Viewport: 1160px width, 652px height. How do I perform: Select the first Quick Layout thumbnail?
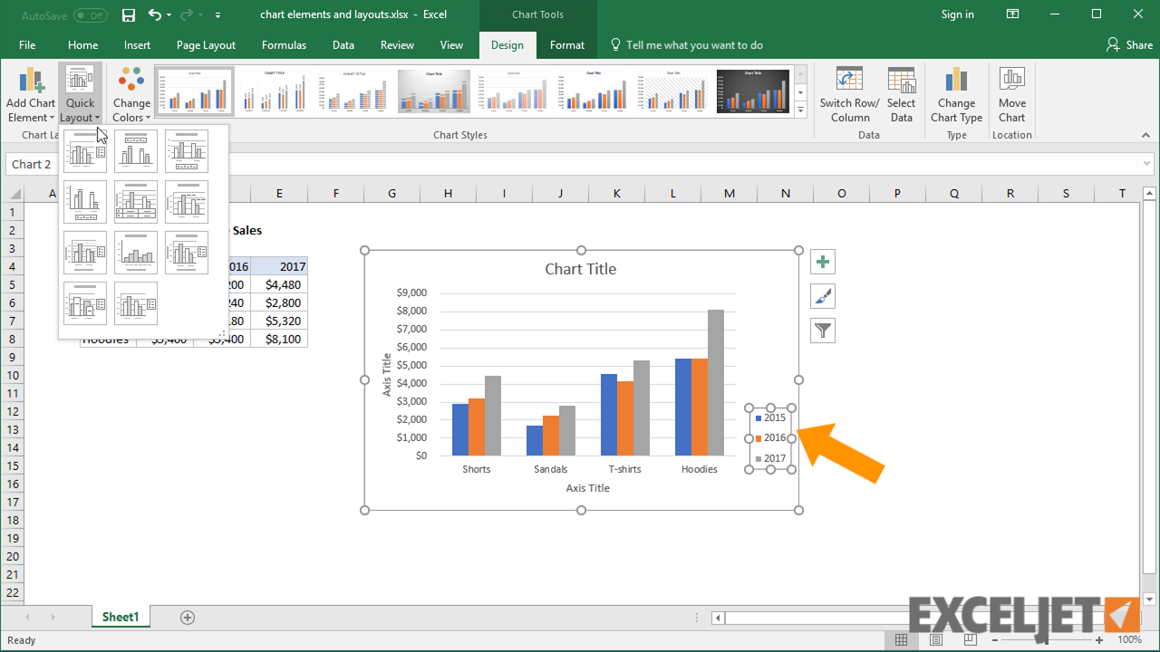pos(84,150)
